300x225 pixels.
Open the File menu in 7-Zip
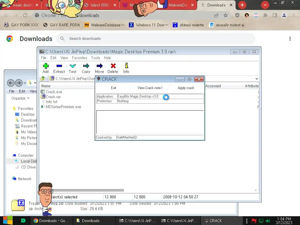click(44, 58)
